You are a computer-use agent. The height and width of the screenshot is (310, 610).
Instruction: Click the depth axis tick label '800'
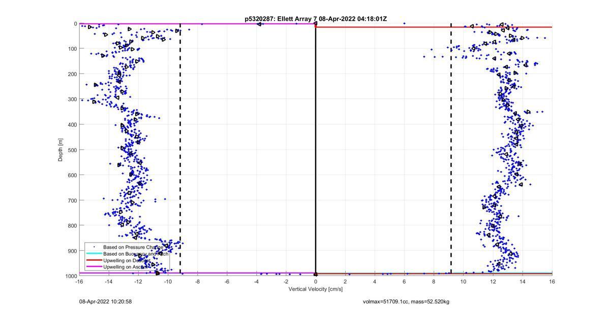coord(72,225)
